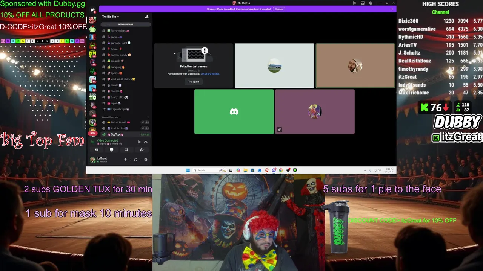The image size is (483, 271).
Task: Open Google Chrome from the taskbar
Action: (x=281, y=170)
